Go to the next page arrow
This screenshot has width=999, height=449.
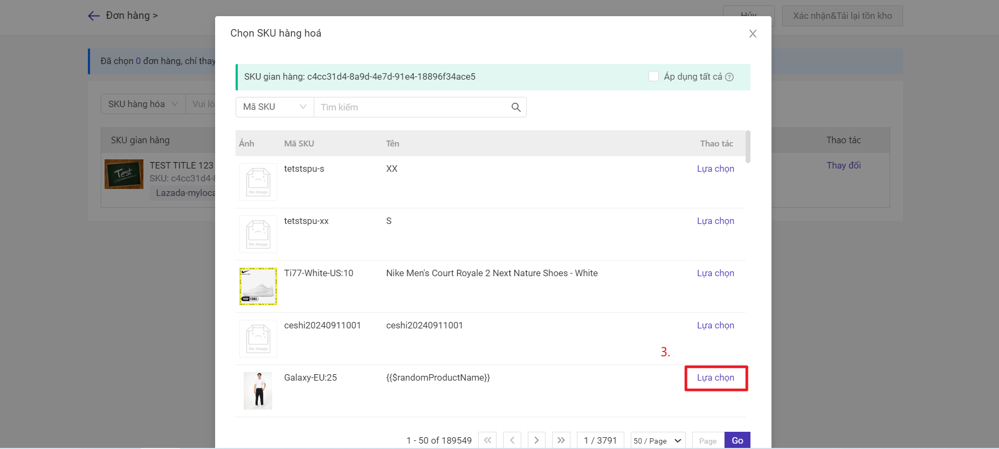(536, 440)
